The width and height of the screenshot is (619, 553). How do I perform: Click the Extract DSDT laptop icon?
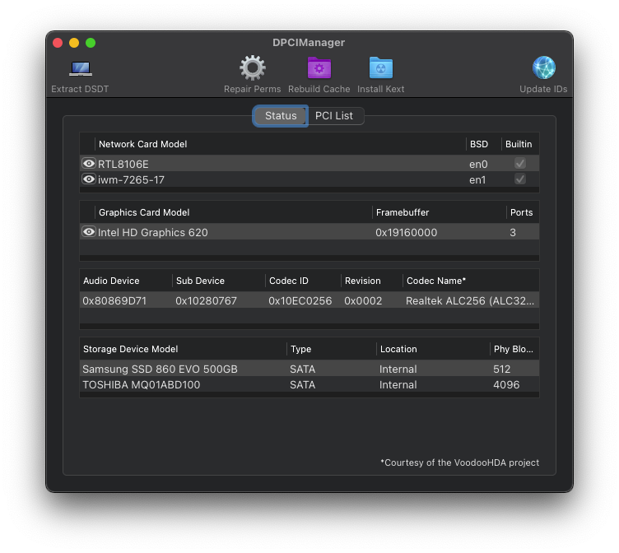click(x=81, y=68)
